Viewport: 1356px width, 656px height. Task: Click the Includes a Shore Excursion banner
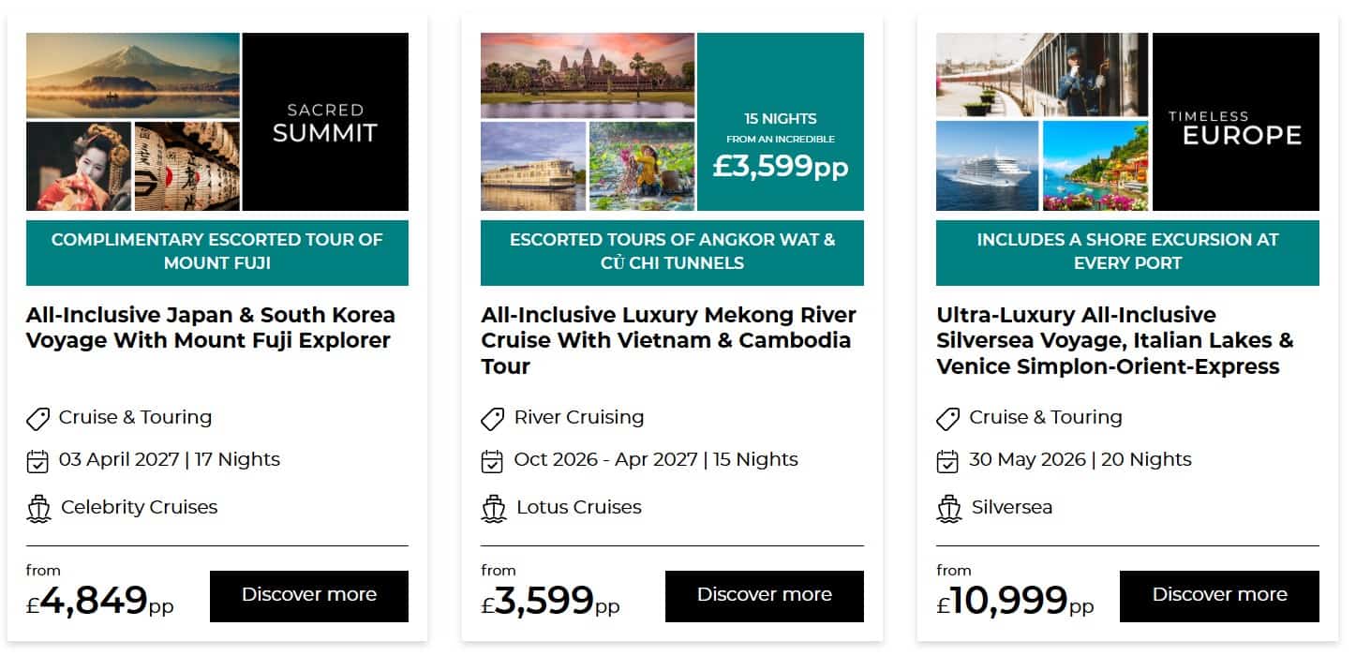click(1127, 252)
